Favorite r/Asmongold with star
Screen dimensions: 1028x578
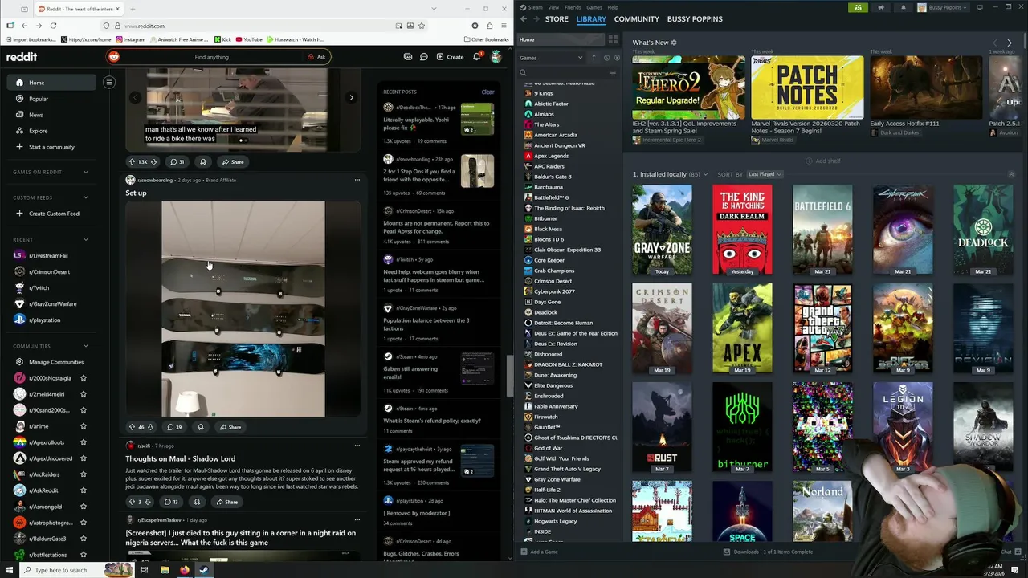coord(84,507)
